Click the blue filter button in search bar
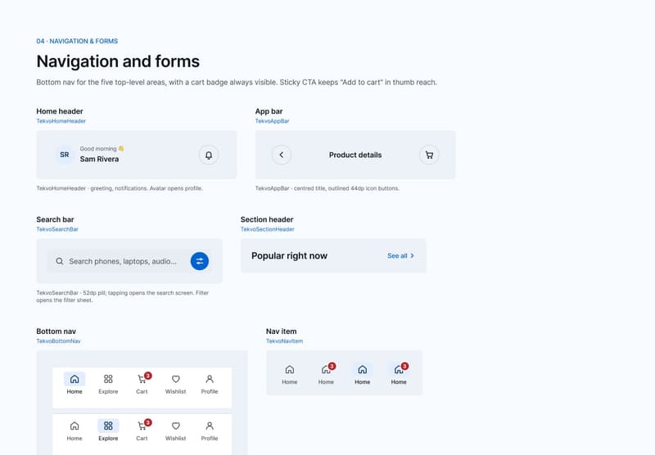Screen dimensions: 655x455 click(200, 261)
